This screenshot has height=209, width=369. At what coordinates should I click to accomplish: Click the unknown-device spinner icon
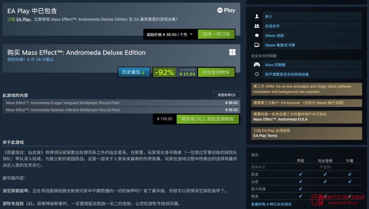tap(257, 74)
